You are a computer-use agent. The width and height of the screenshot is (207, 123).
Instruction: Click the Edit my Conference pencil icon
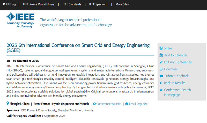(x=161, y=62)
